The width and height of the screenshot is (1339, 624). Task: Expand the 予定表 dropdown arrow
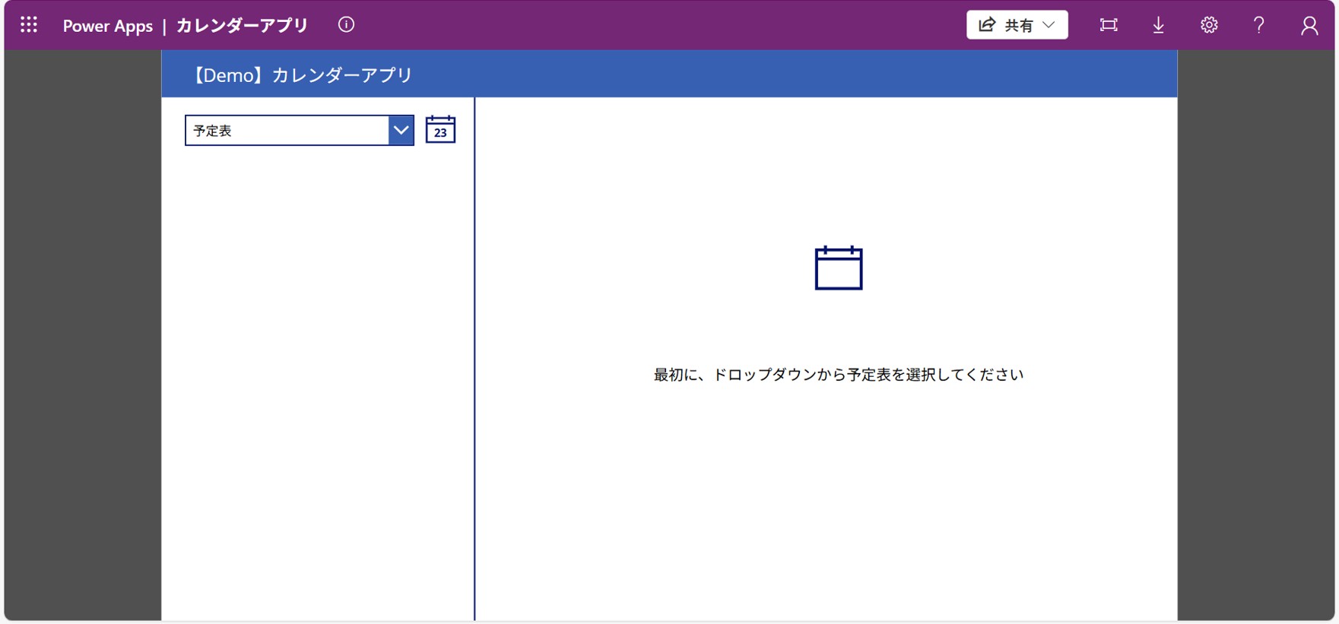pos(401,131)
